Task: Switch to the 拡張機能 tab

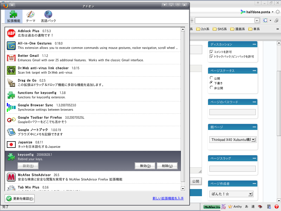Action: pos(14,16)
